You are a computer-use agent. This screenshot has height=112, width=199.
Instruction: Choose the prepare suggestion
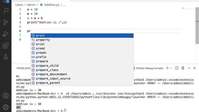82,61
